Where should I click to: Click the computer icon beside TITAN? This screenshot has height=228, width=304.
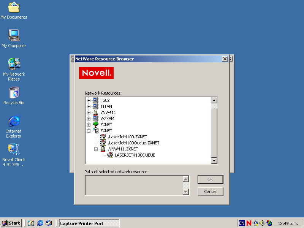95,106
